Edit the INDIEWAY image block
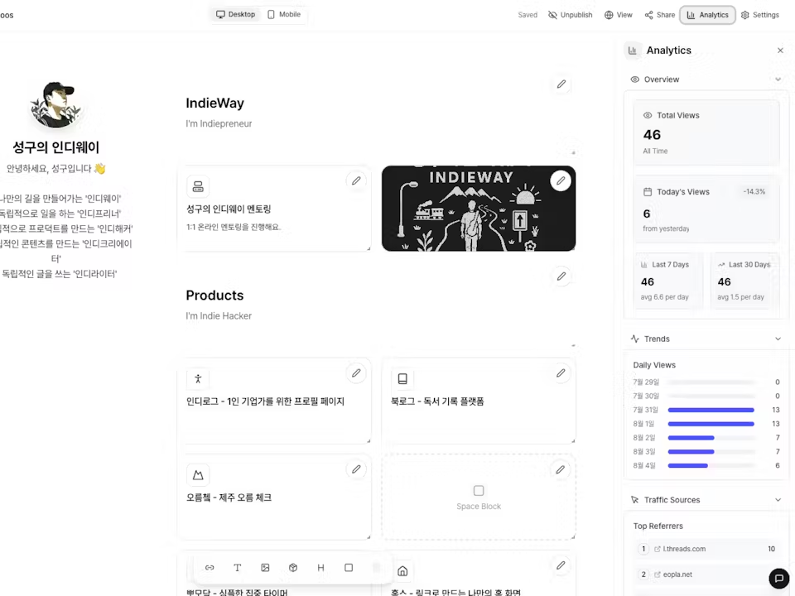This screenshot has width=795, height=596. [561, 180]
